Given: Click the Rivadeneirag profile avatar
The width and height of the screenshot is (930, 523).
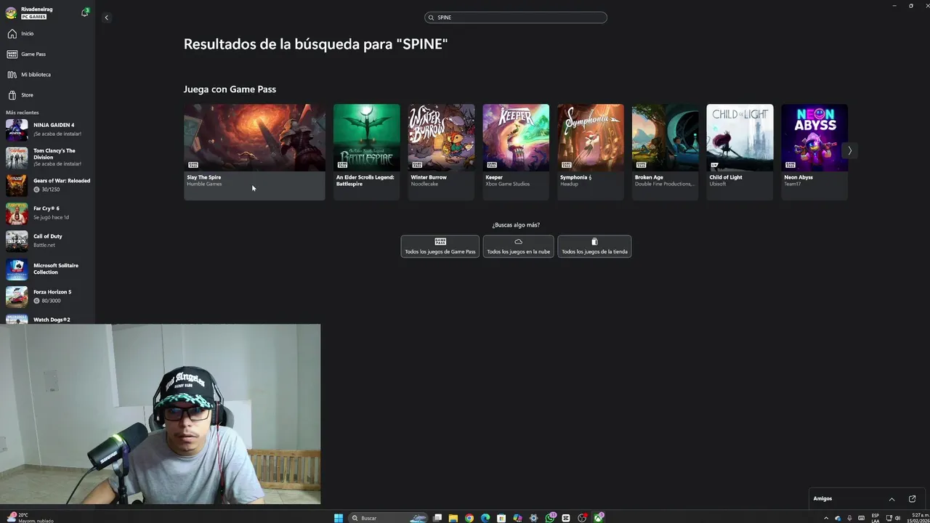Looking at the screenshot, I should 11,13.
